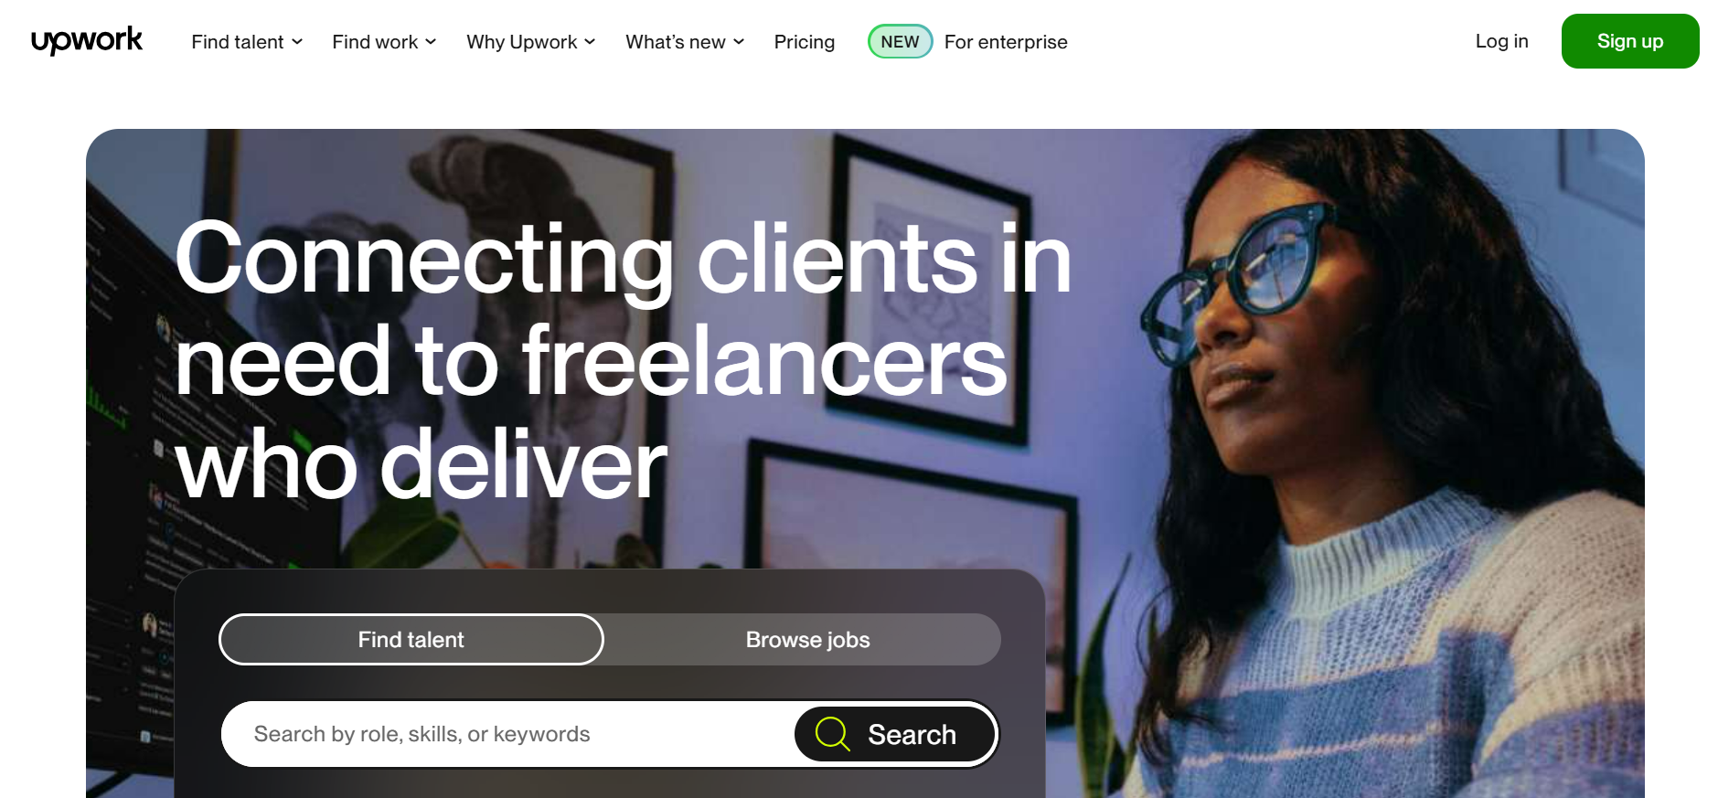The image size is (1718, 798).
Task: Go to the Pricing page
Action: pyautogui.click(x=805, y=42)
